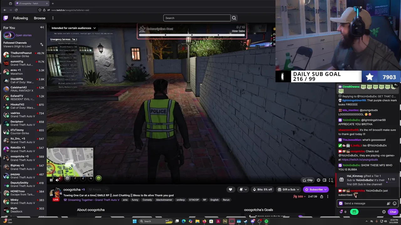Open chat identity badge icon
The height and width of the screenshot is (225, 401).
[x=341, y=203]
